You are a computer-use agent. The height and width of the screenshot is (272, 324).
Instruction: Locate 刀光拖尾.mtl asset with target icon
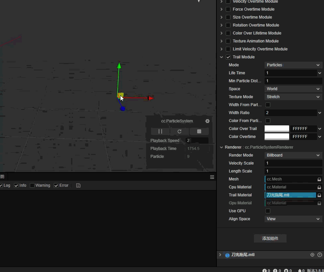coord(312,255)
